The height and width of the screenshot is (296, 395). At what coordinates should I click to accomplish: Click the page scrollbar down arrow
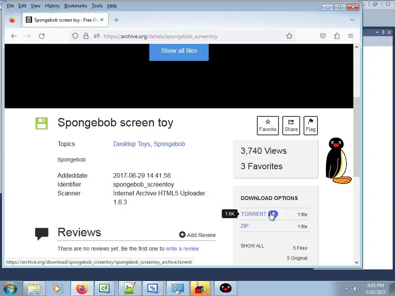pos(356,262)
